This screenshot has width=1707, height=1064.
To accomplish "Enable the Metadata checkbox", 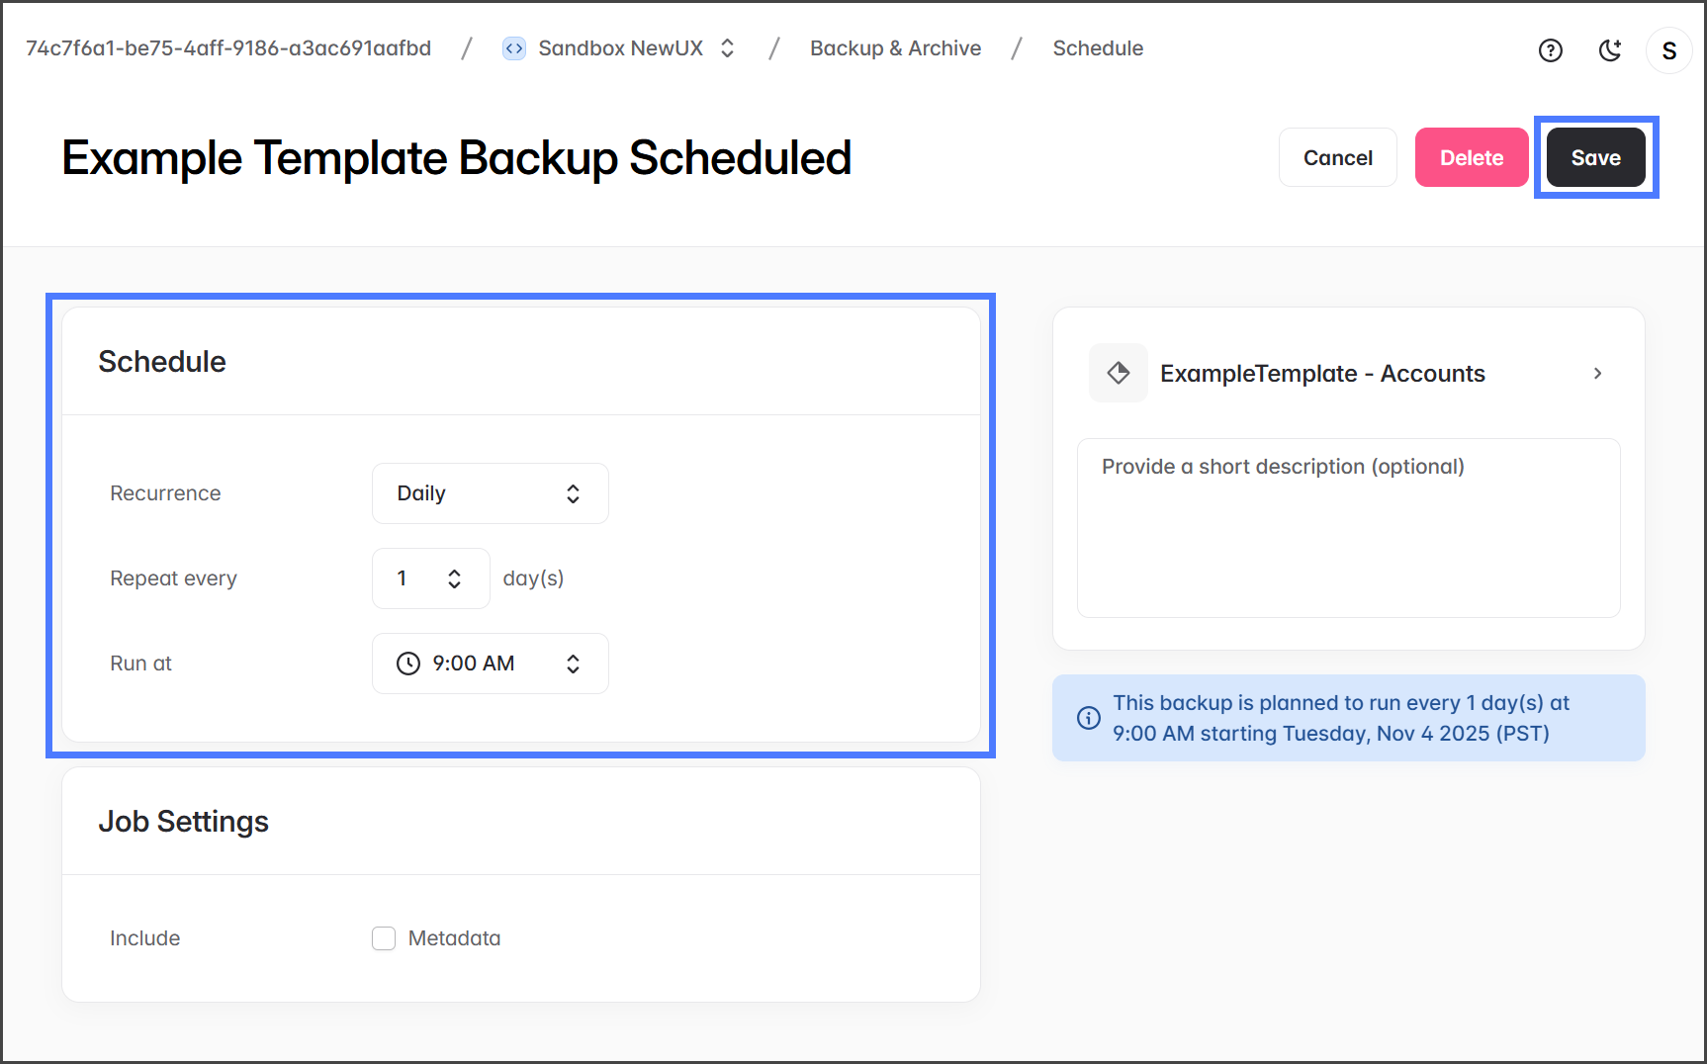I will 384,938.
